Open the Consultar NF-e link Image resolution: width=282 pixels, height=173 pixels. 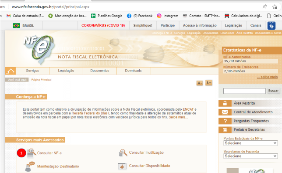49,153
